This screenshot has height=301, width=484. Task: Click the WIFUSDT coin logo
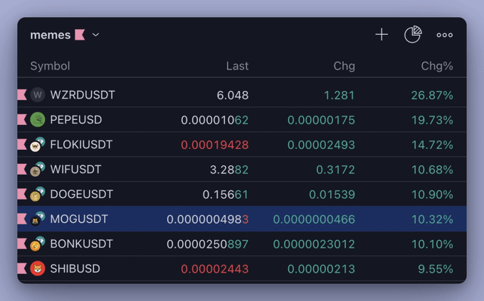pos(38,169)
